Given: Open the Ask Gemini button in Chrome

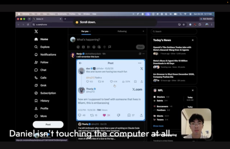Looking at the screenshot, I should [207, 19].
